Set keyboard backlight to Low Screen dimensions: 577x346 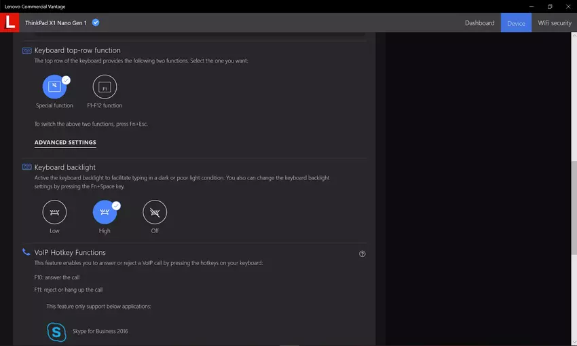(54, 213)
